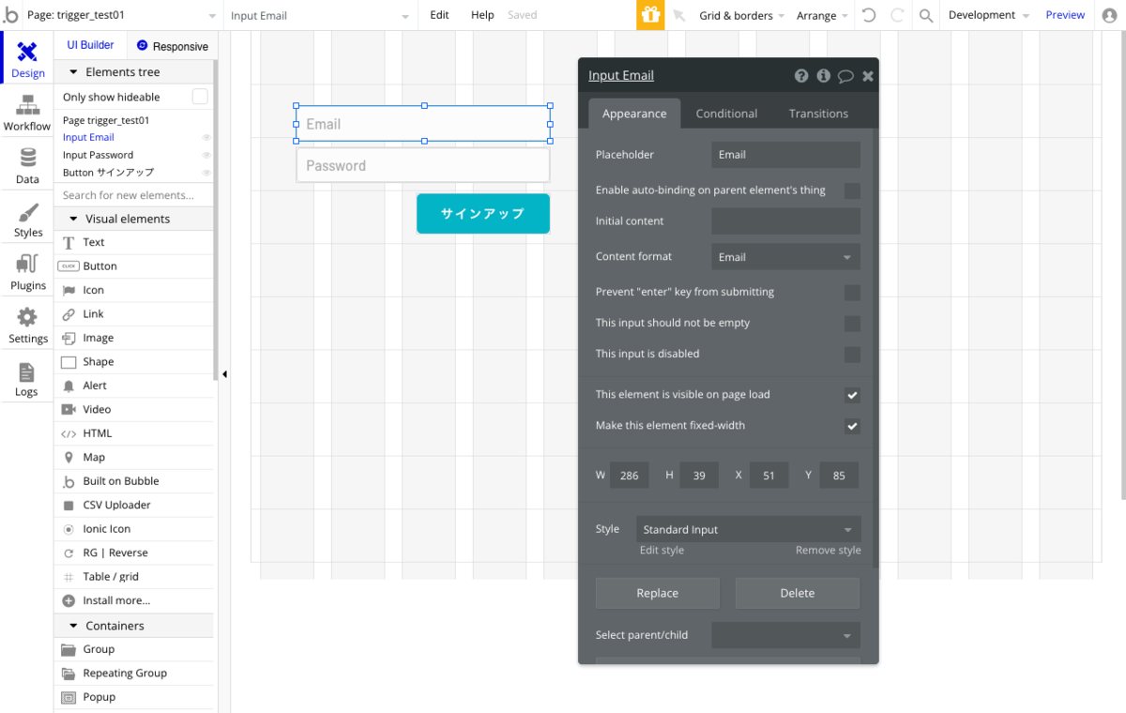Image resolution: width=1126 pixels, height=713 pixels.
Task: Switch to the Transitions tab
Action: click(x=818, y=114)
